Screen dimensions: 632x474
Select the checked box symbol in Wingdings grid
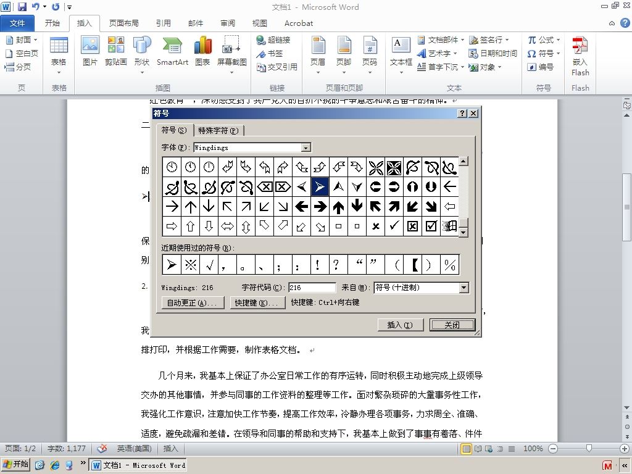coord(431,226)
